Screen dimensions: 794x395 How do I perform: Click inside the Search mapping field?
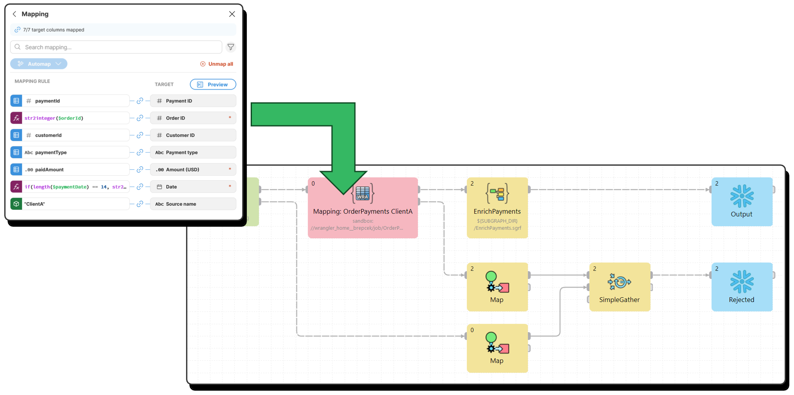[84, 47]
